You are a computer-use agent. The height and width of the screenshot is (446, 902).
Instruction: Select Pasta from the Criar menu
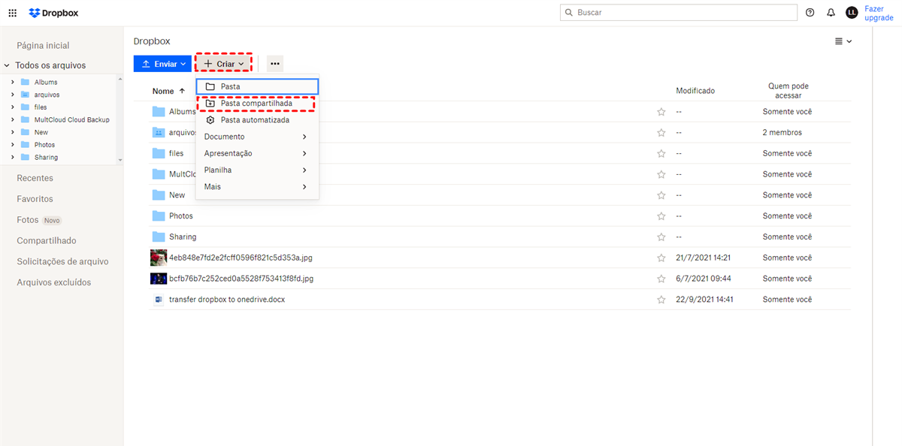point(257,87)
